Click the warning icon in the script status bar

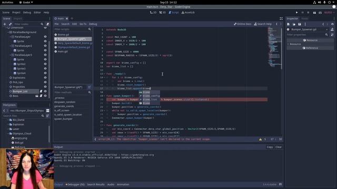click(x=260, y=139)
